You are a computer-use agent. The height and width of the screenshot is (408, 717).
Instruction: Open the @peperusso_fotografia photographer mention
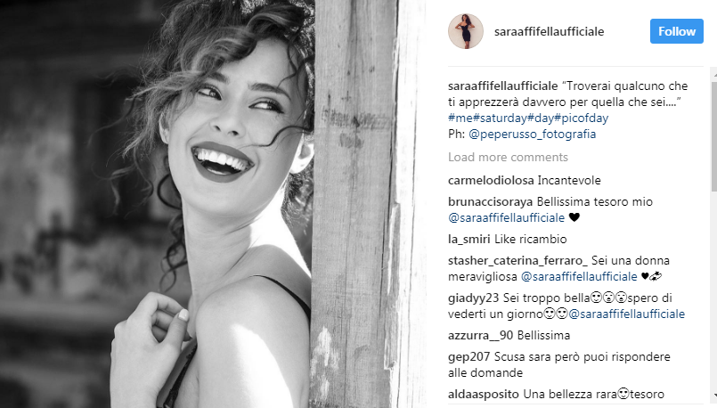(x=533, y=134)
